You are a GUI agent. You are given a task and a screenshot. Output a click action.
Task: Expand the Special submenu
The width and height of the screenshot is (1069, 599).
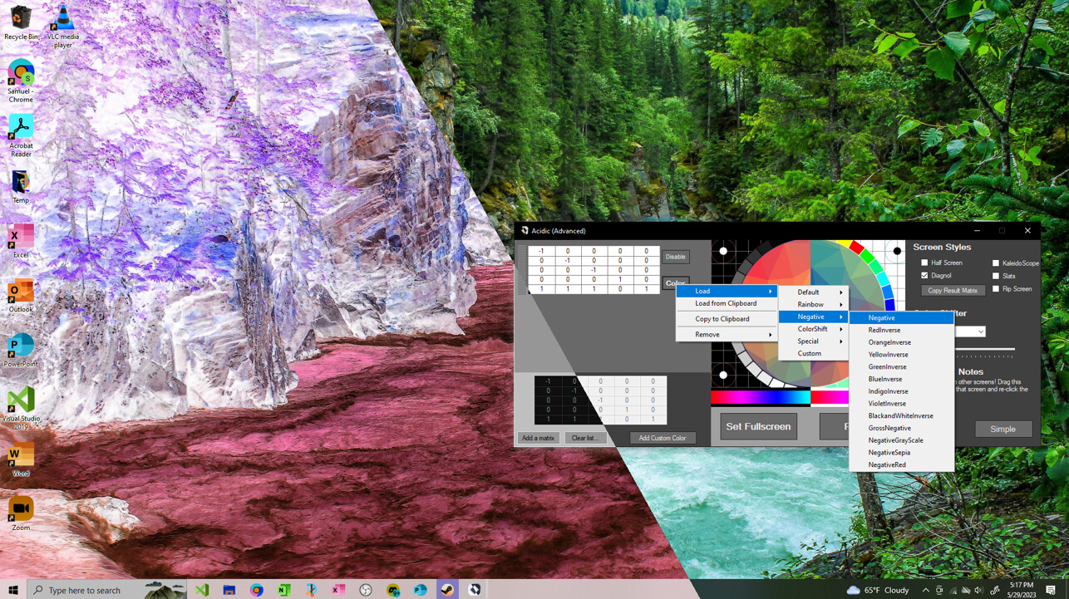point(808,341)
